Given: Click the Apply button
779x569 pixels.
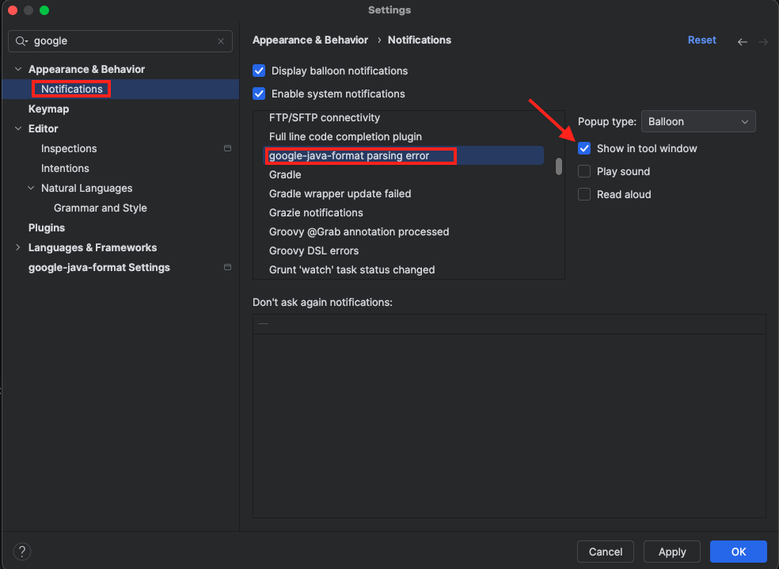Looking at the screenshot, I should [x=671, y=552].
